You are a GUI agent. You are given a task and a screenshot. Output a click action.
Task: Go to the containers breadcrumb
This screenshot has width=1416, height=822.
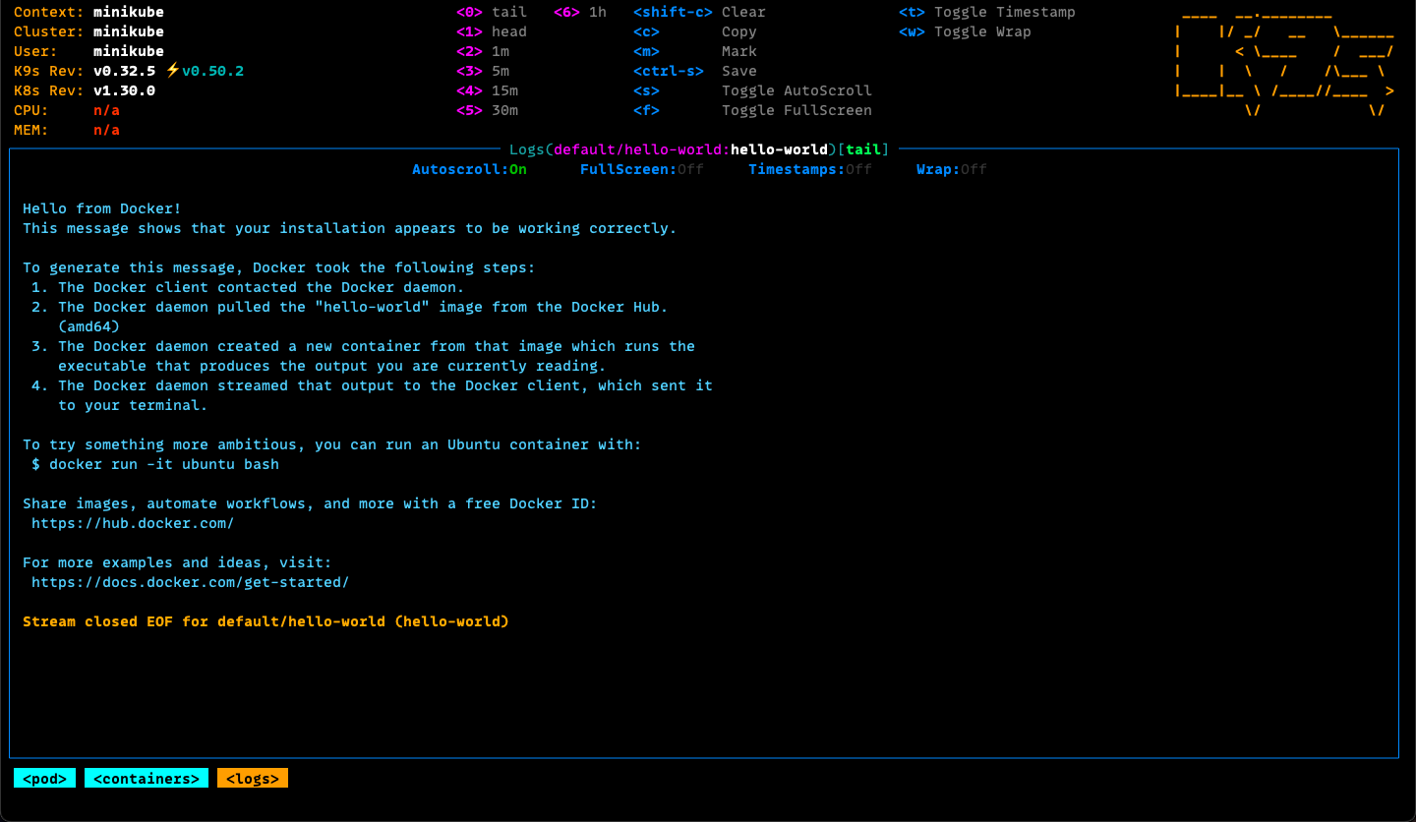click(x=147, y=779)
